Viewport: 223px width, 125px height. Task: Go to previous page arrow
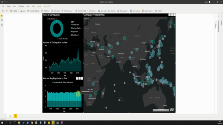click(x=4, y=116)
